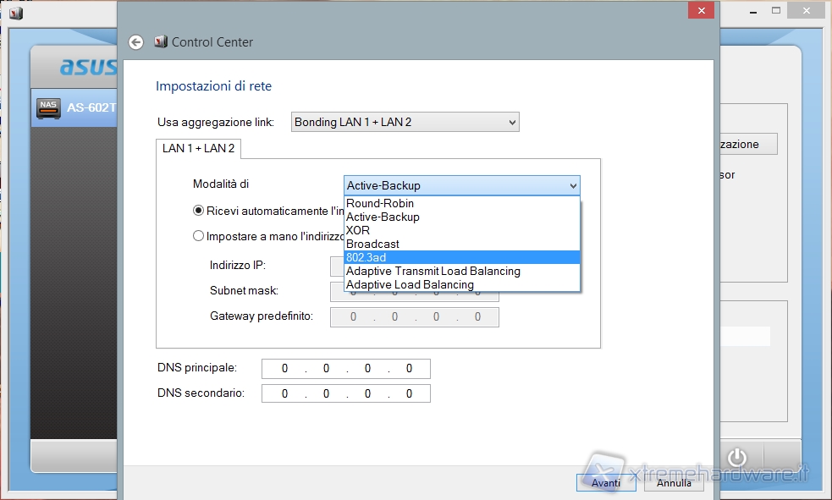Select automatic IP address radio button
Viewport: 832px width, 500px height.
[x=199, y=211]
